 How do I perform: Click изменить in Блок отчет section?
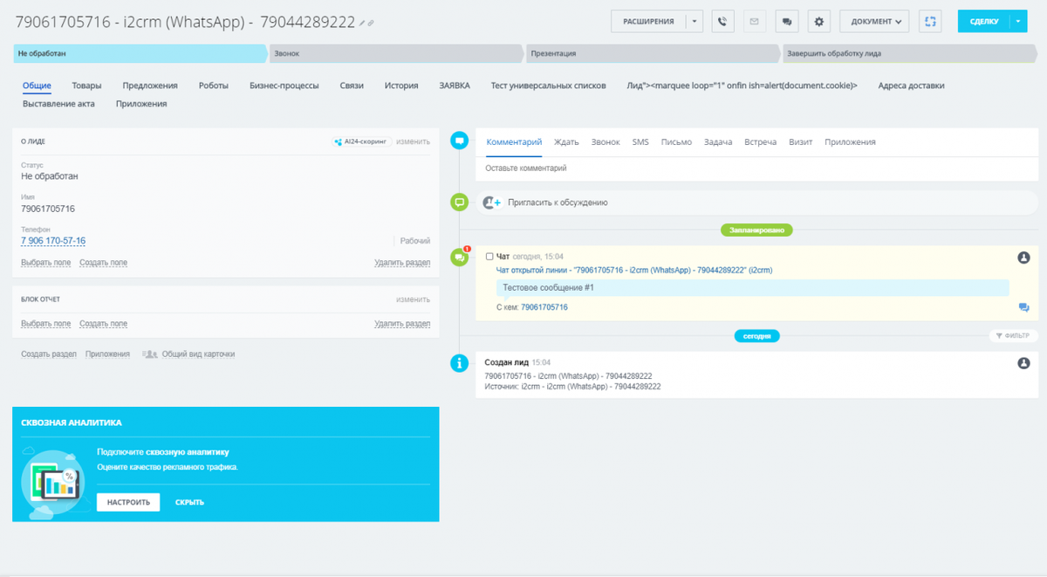coord(414,299)
